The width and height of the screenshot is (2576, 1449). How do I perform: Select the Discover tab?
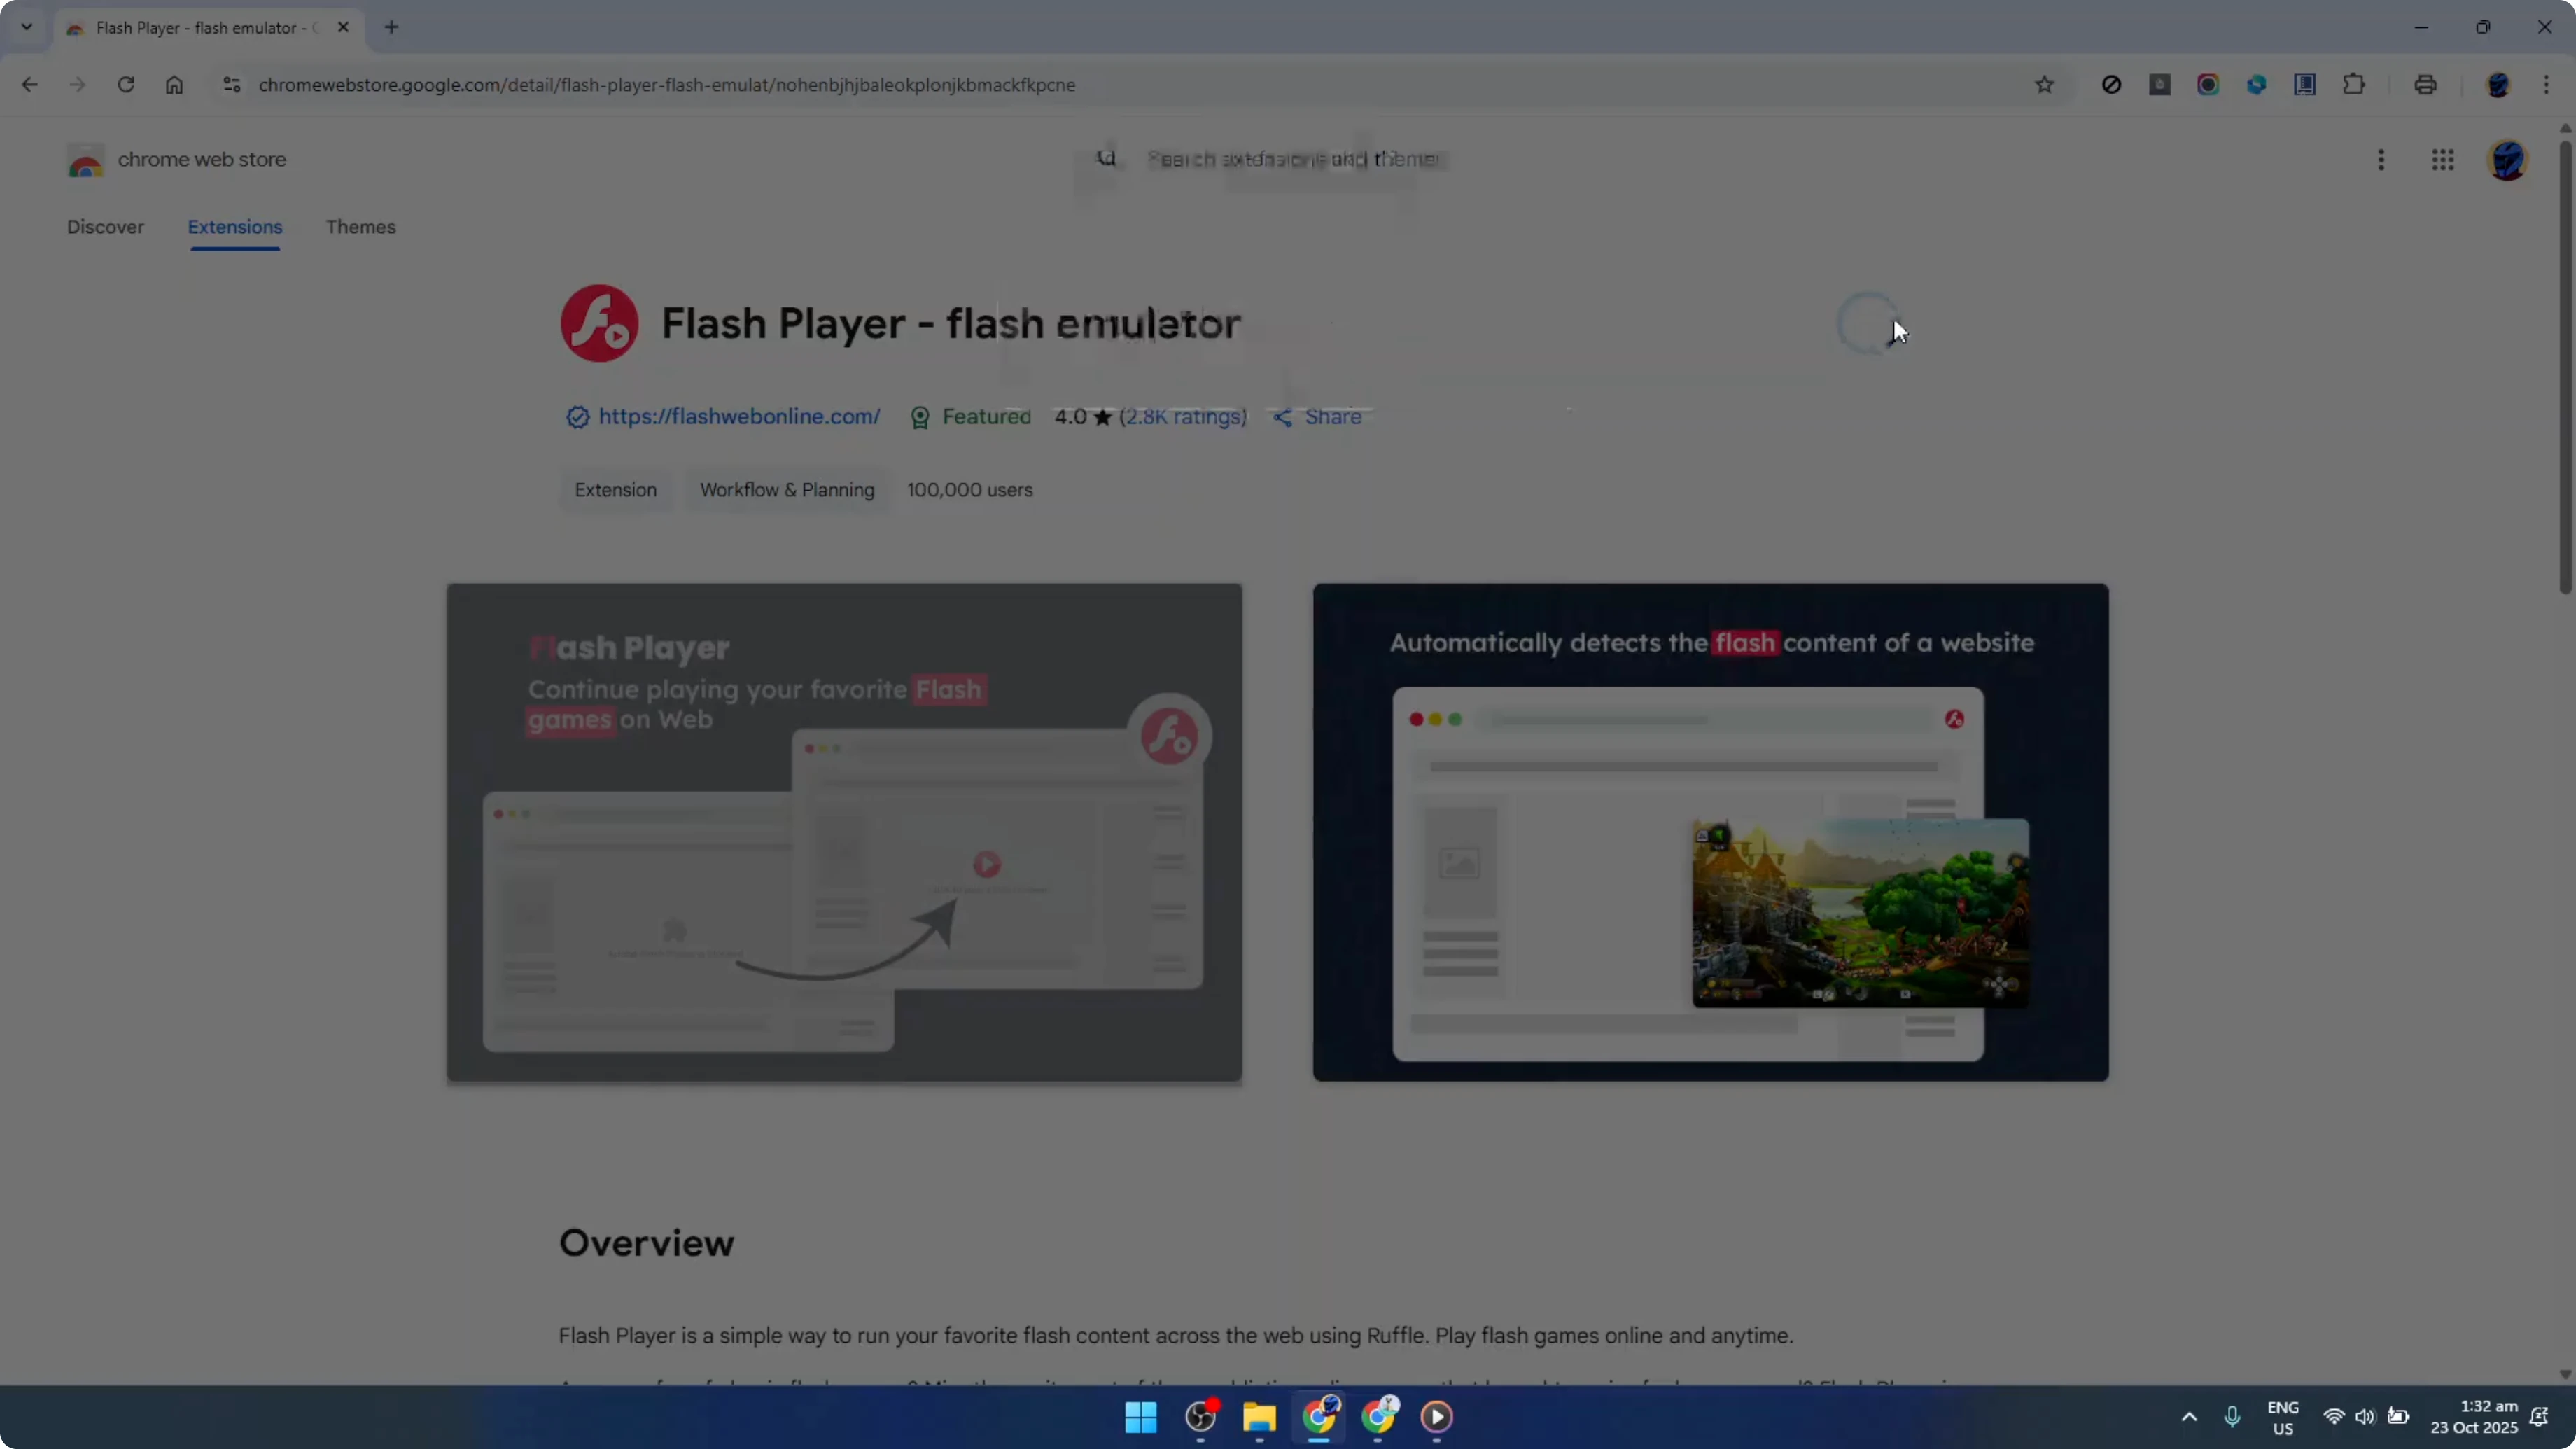(x=106, y=227)
